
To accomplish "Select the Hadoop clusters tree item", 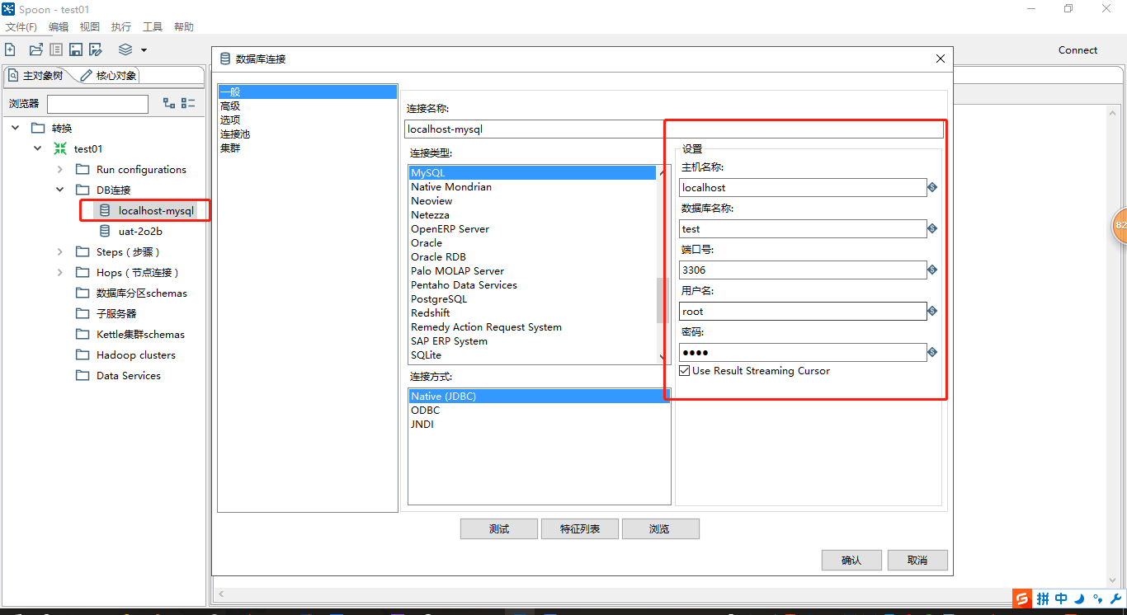I will (135, 354).
